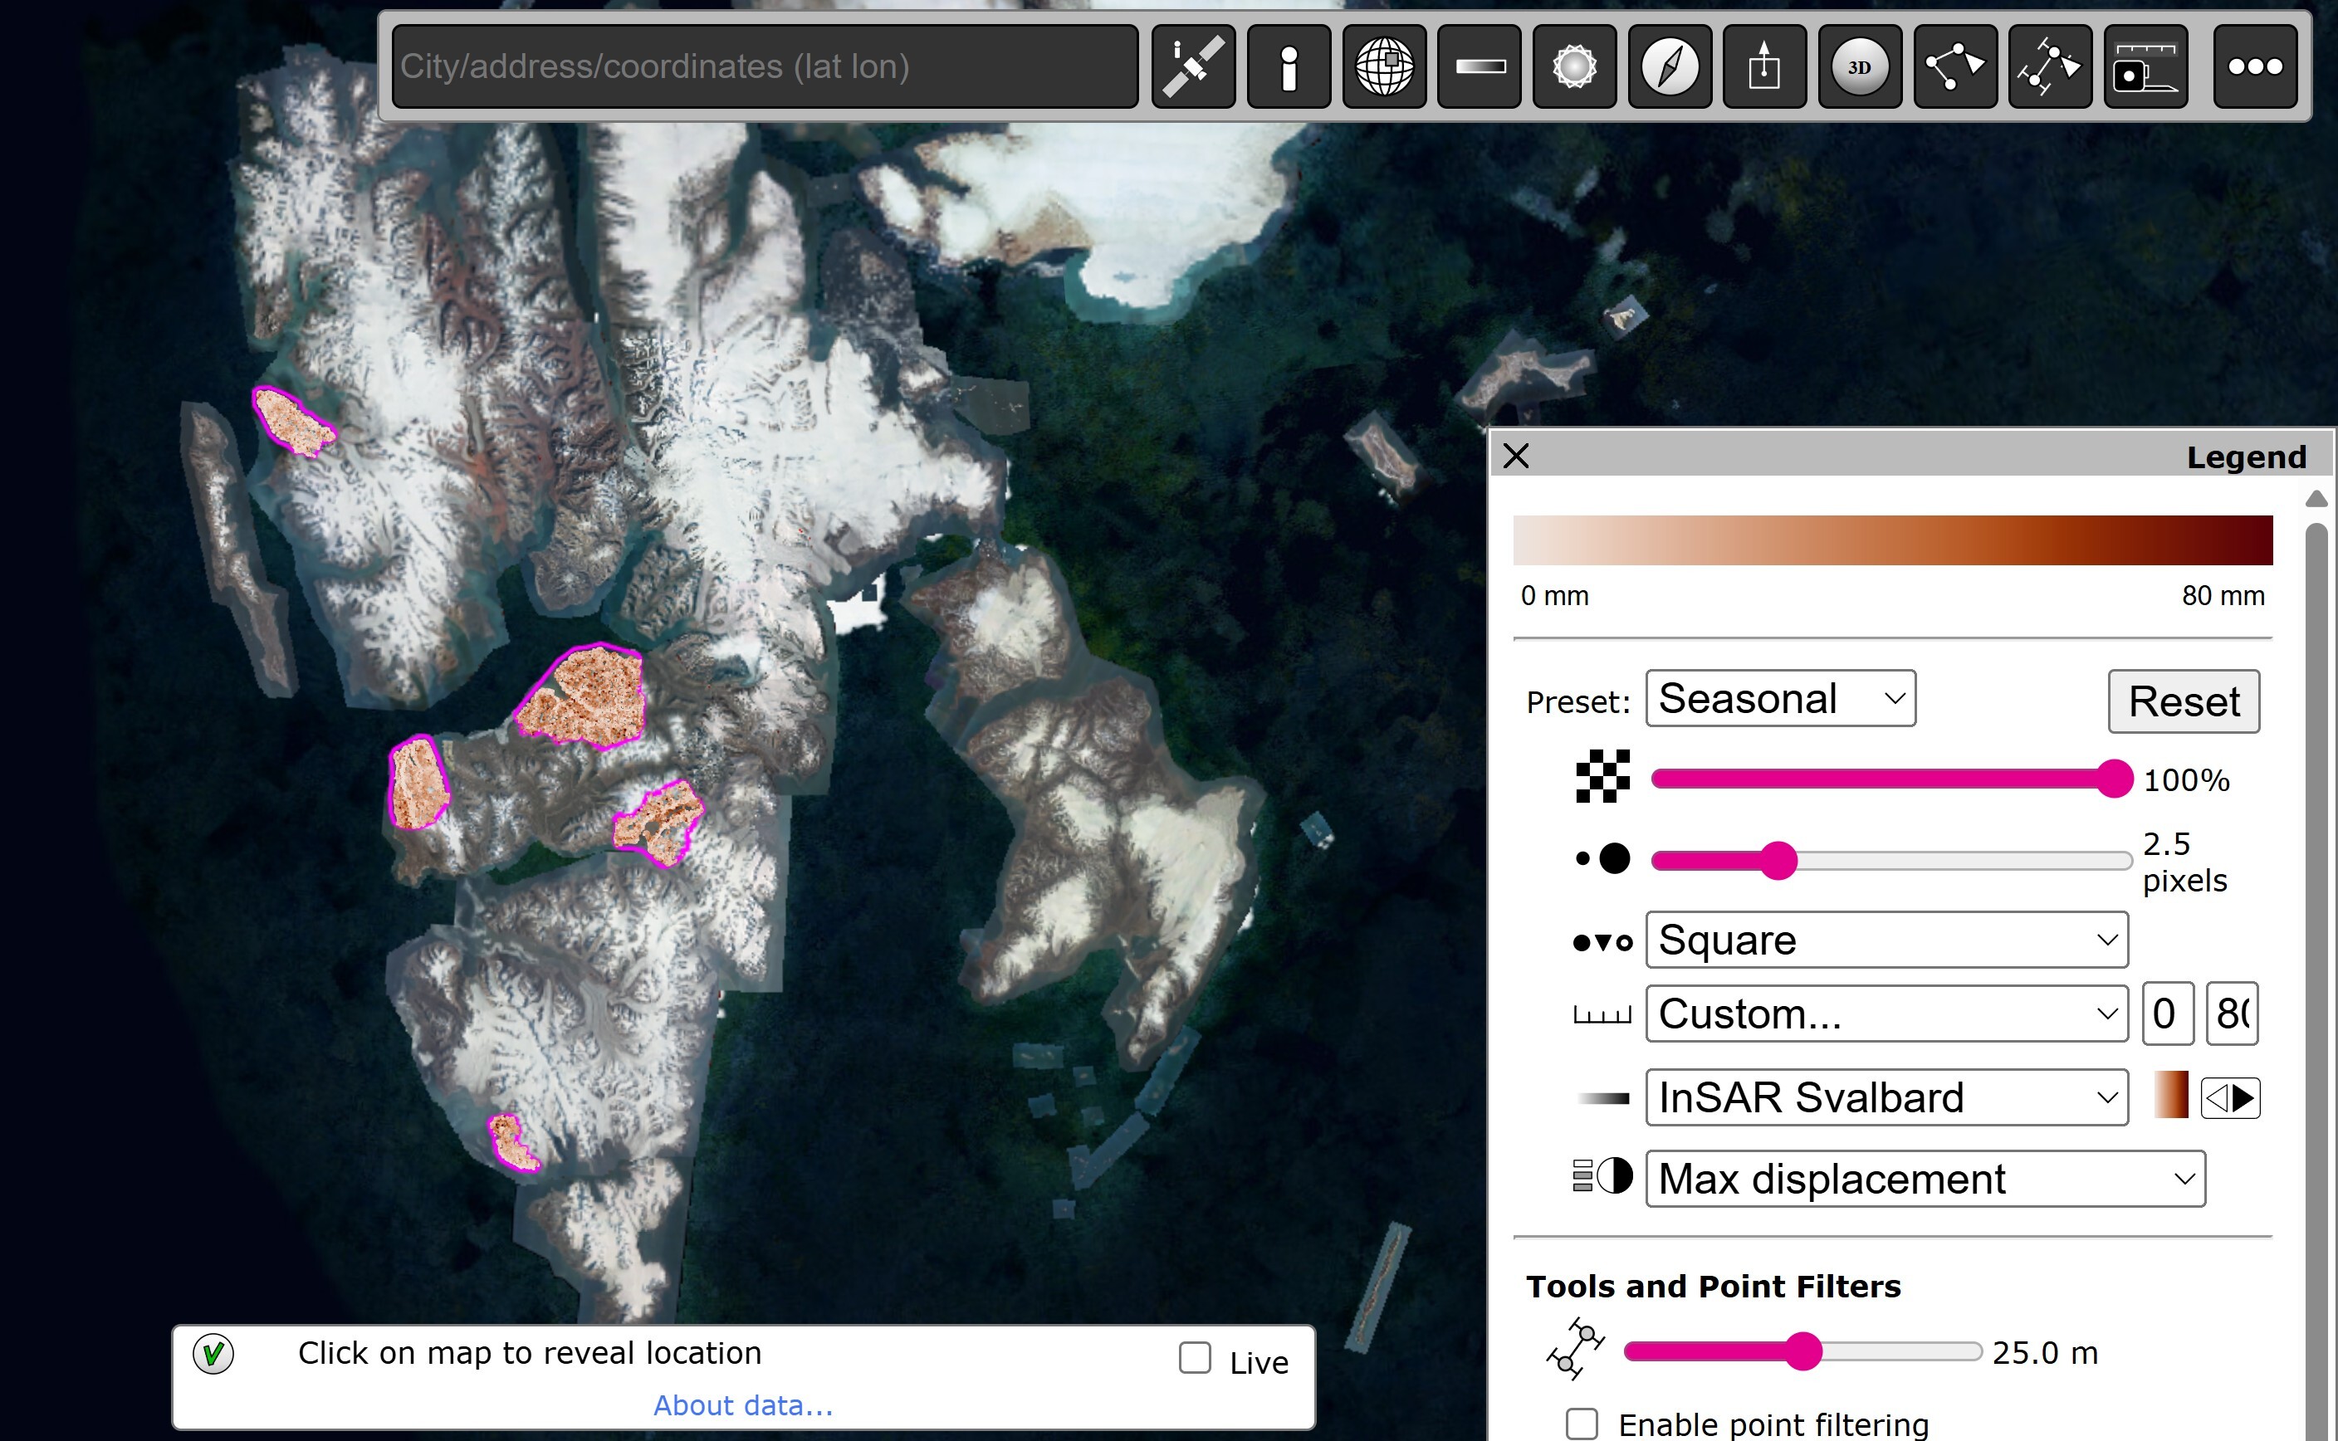
Task: Click the compass north-orientation icon
Action: click(1670, 66)
